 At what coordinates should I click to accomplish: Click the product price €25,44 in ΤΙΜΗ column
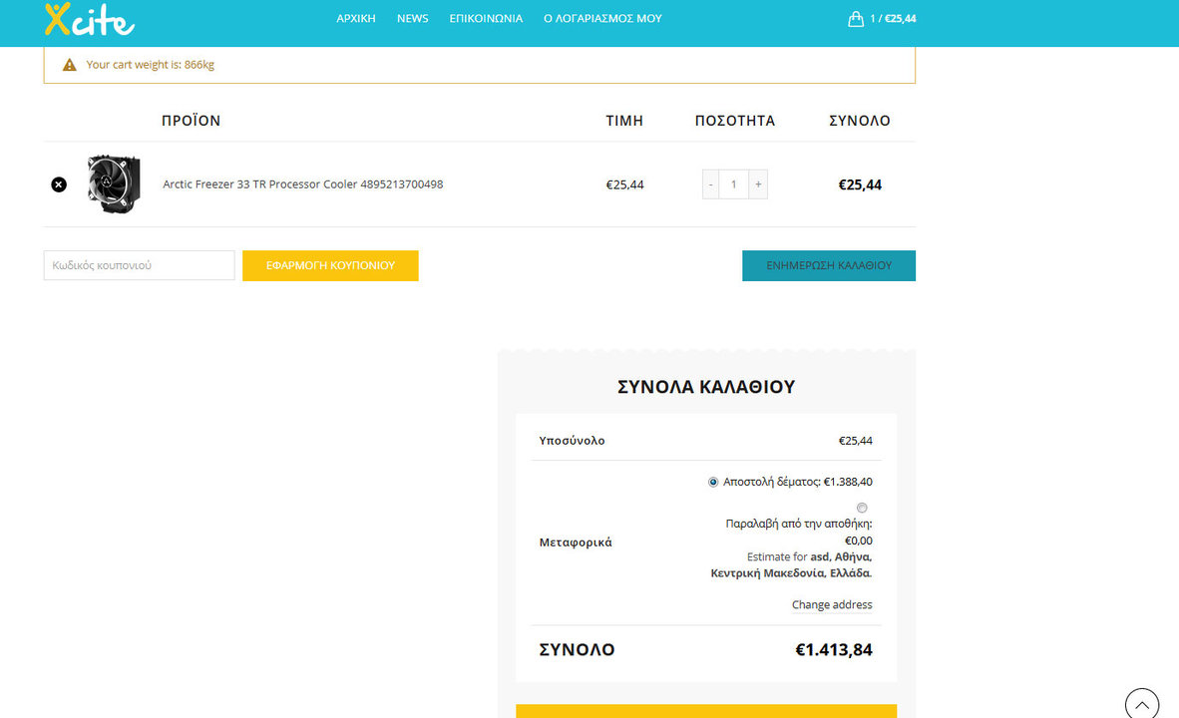point(624,184)
